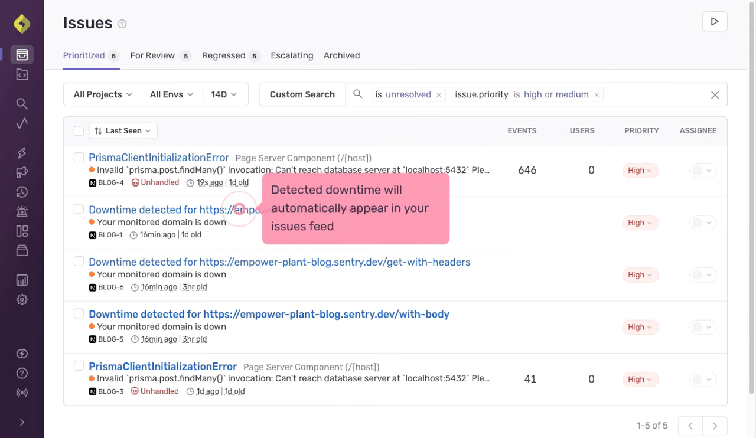This screenshot has width=756, height=438.
Task: Expand the sidebar with bottom chevron
Action: 22,422
